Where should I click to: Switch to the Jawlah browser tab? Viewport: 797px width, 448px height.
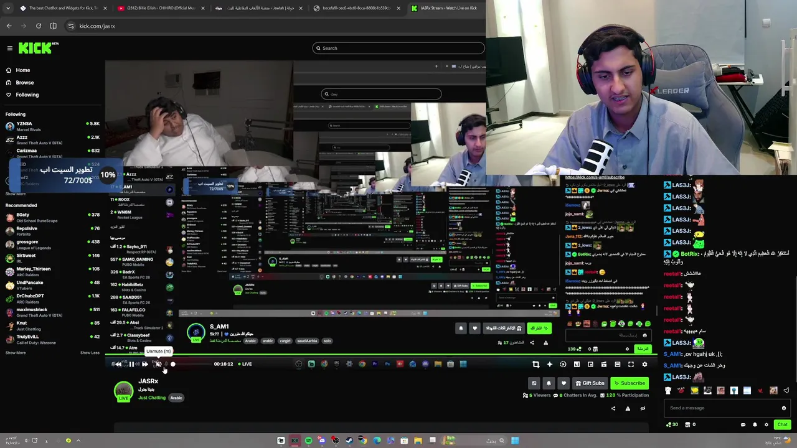tap(259, 8)
